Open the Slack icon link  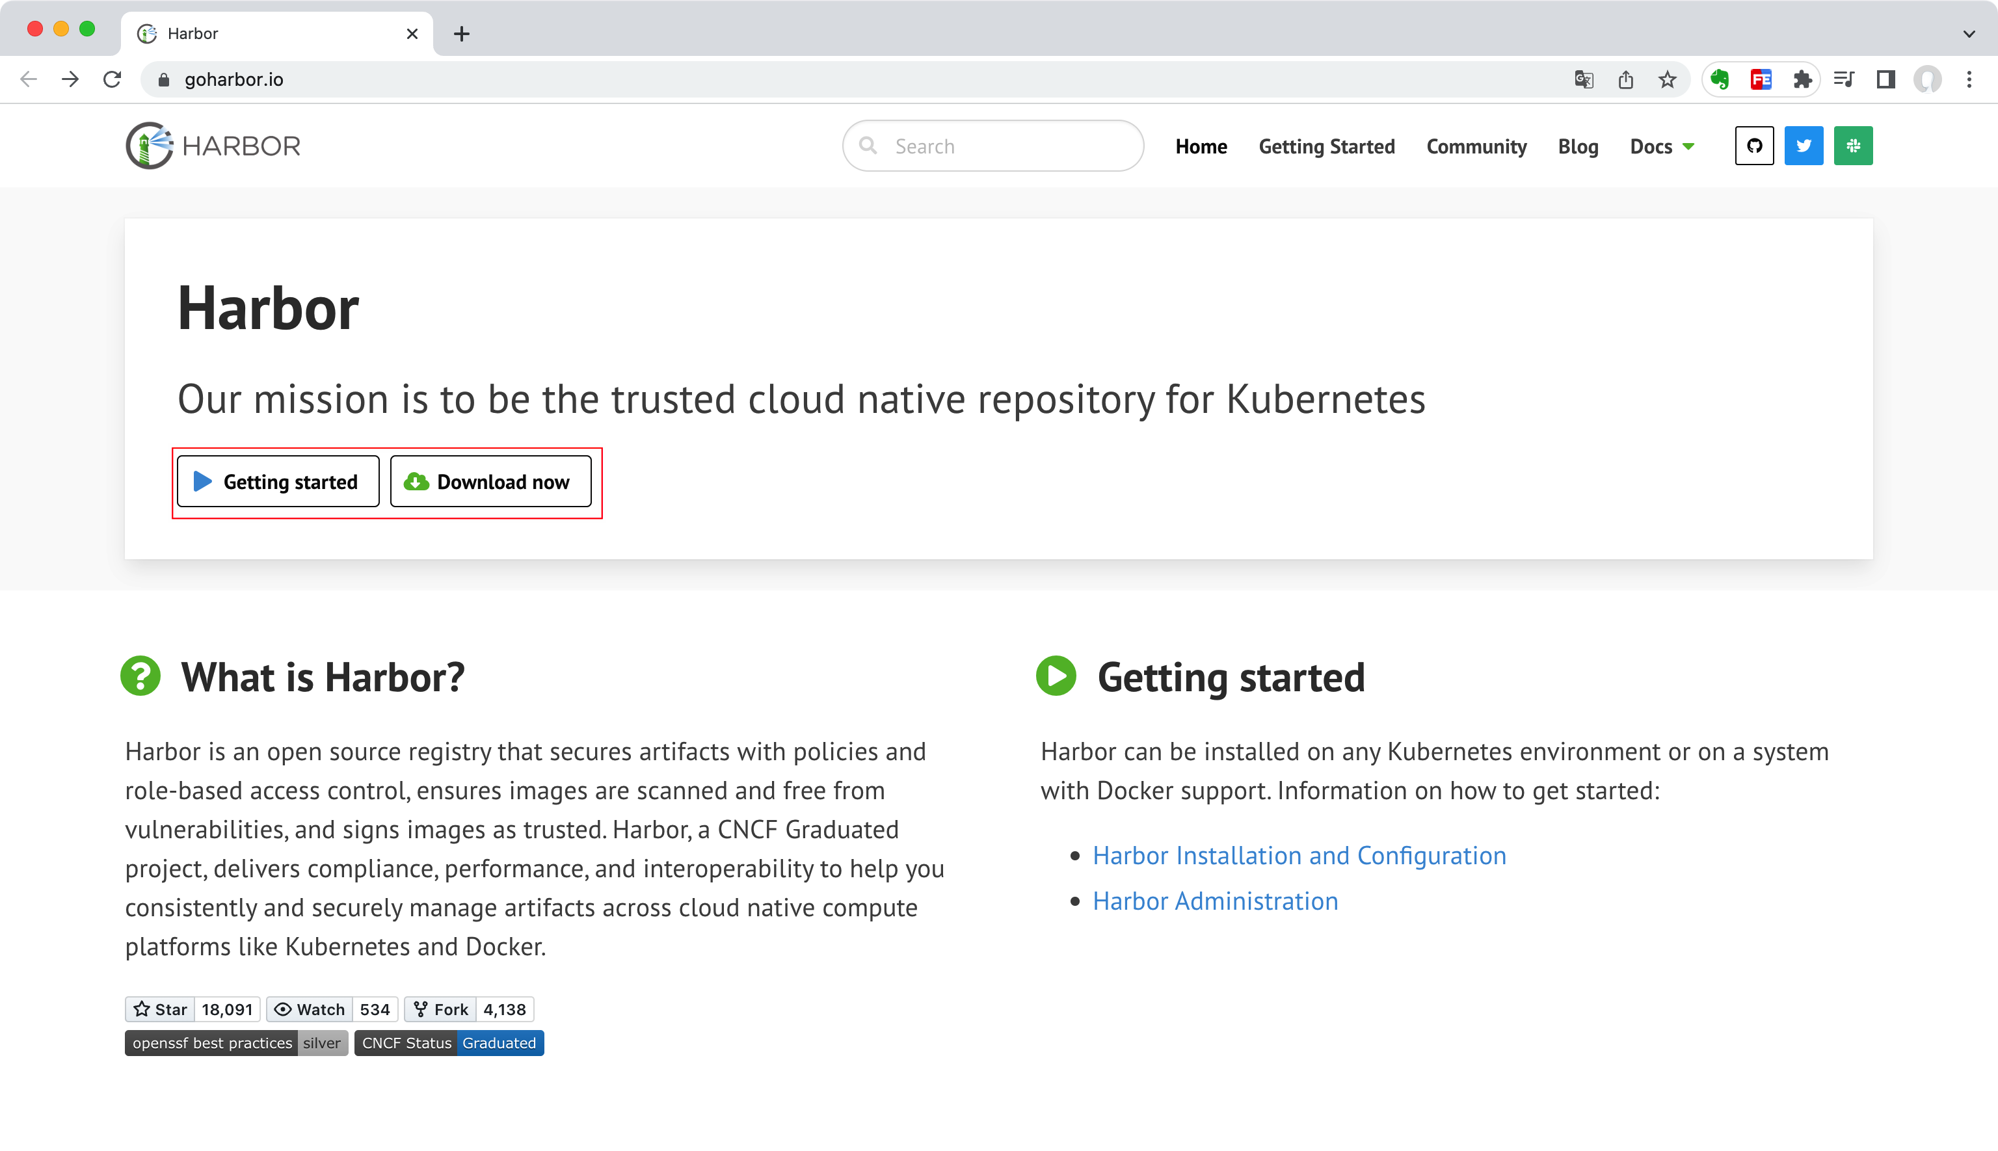click(1852, 146)
